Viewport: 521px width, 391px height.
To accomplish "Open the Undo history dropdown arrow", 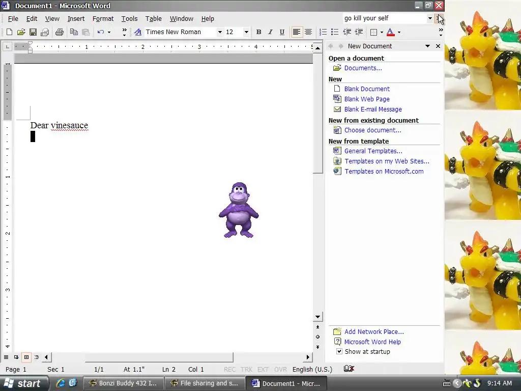I will (x=109, y=32).
